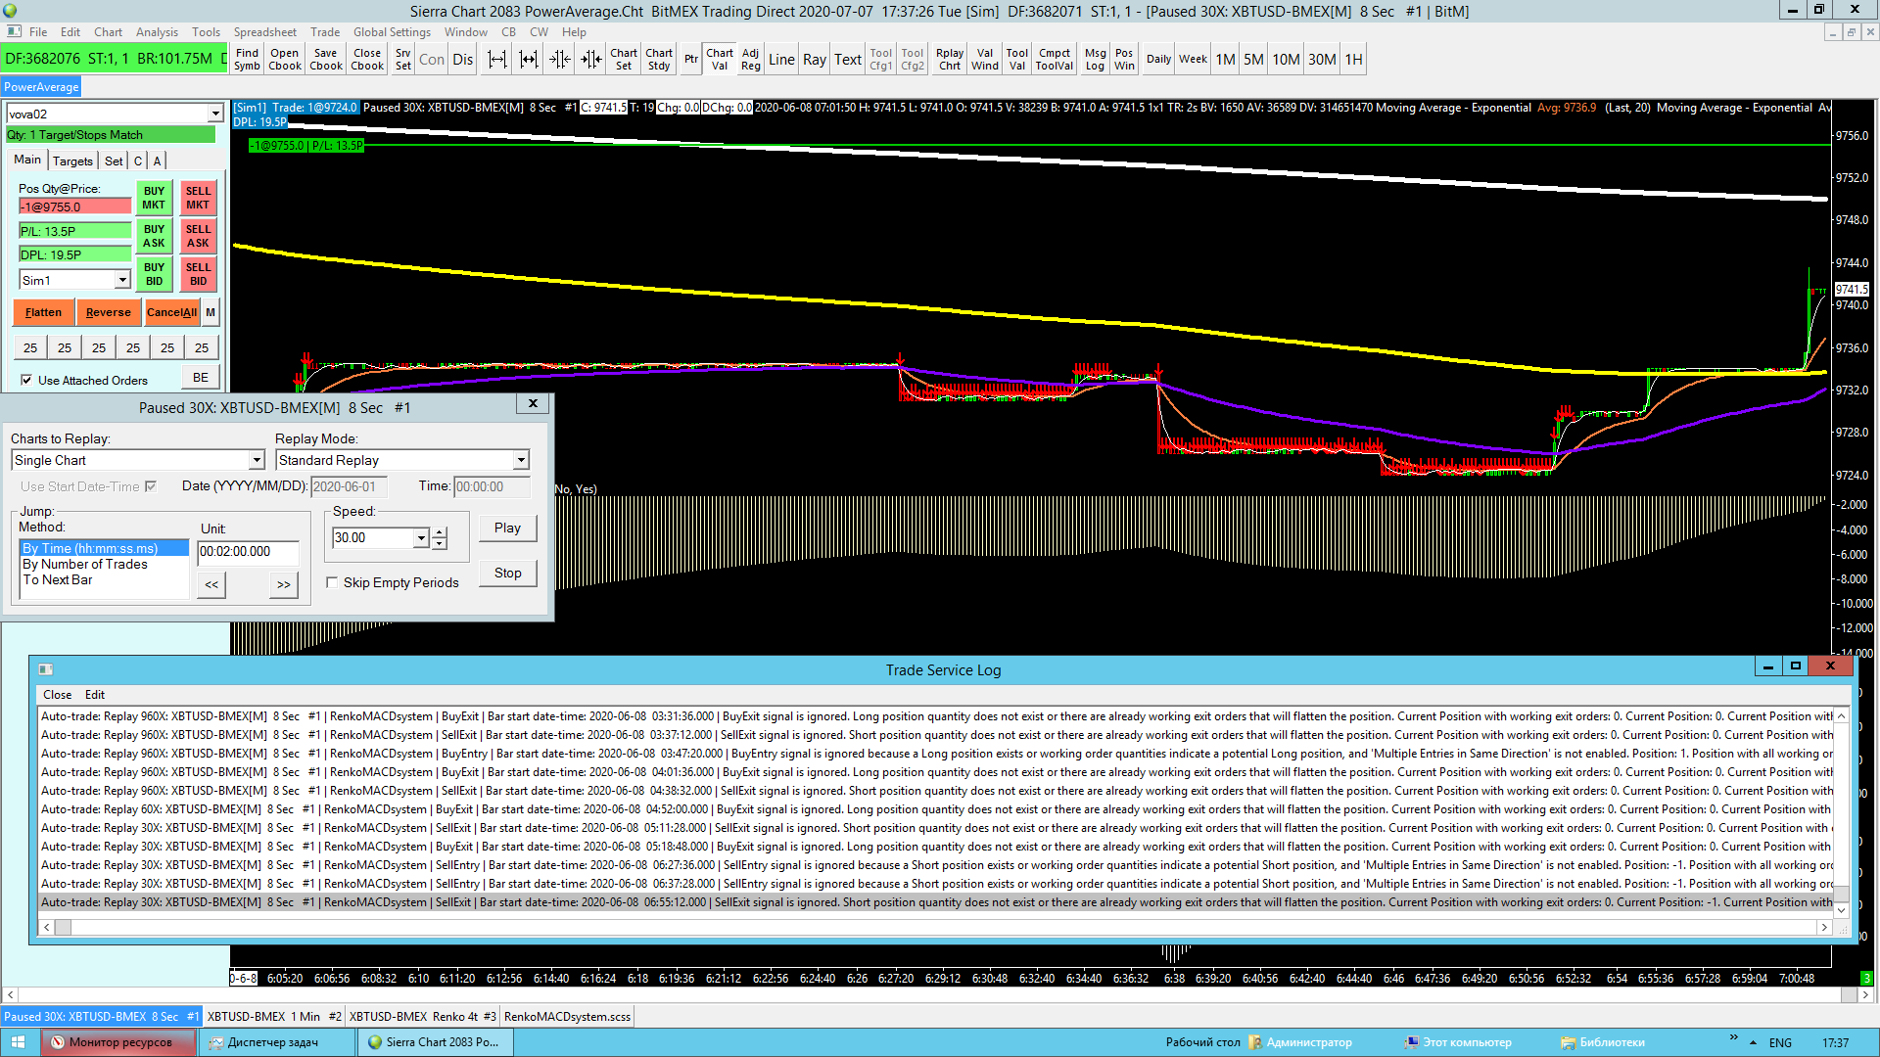
Task: Toggle Use Attached Orders checkbox
Action: point(26,381)
